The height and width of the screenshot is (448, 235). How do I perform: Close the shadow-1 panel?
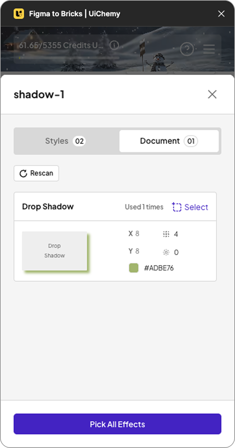click(x=212, y=95)
